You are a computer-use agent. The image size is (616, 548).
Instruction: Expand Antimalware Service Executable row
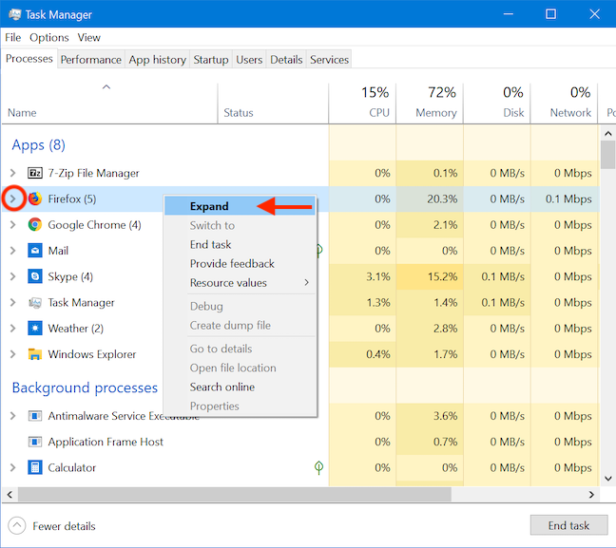click(12, 416)
